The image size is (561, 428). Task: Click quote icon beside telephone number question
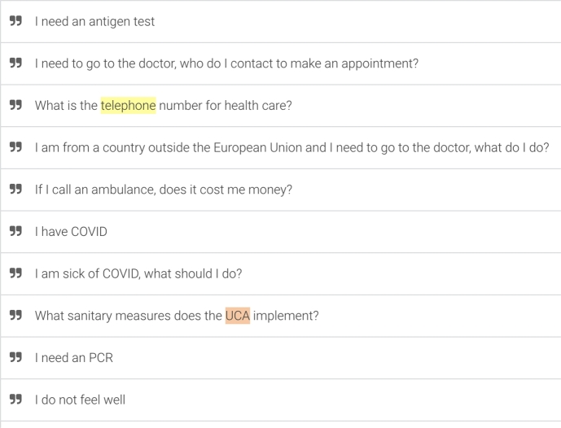coord(15,105)
